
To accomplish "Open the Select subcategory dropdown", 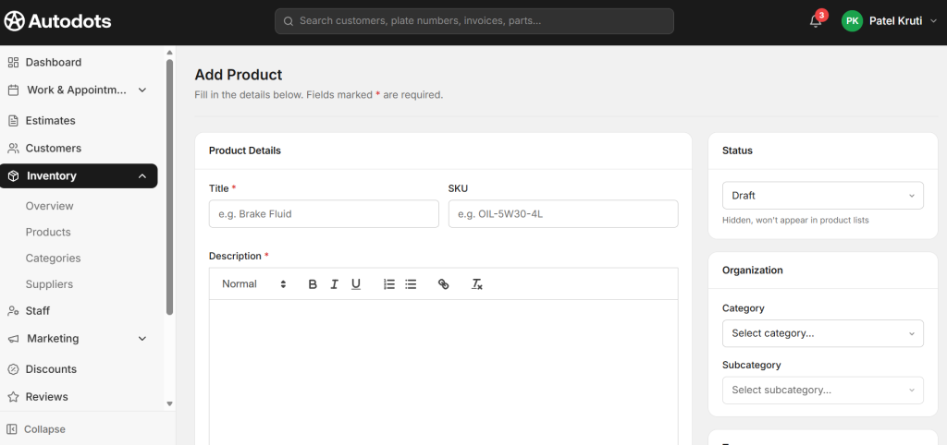I will [822, 391].
